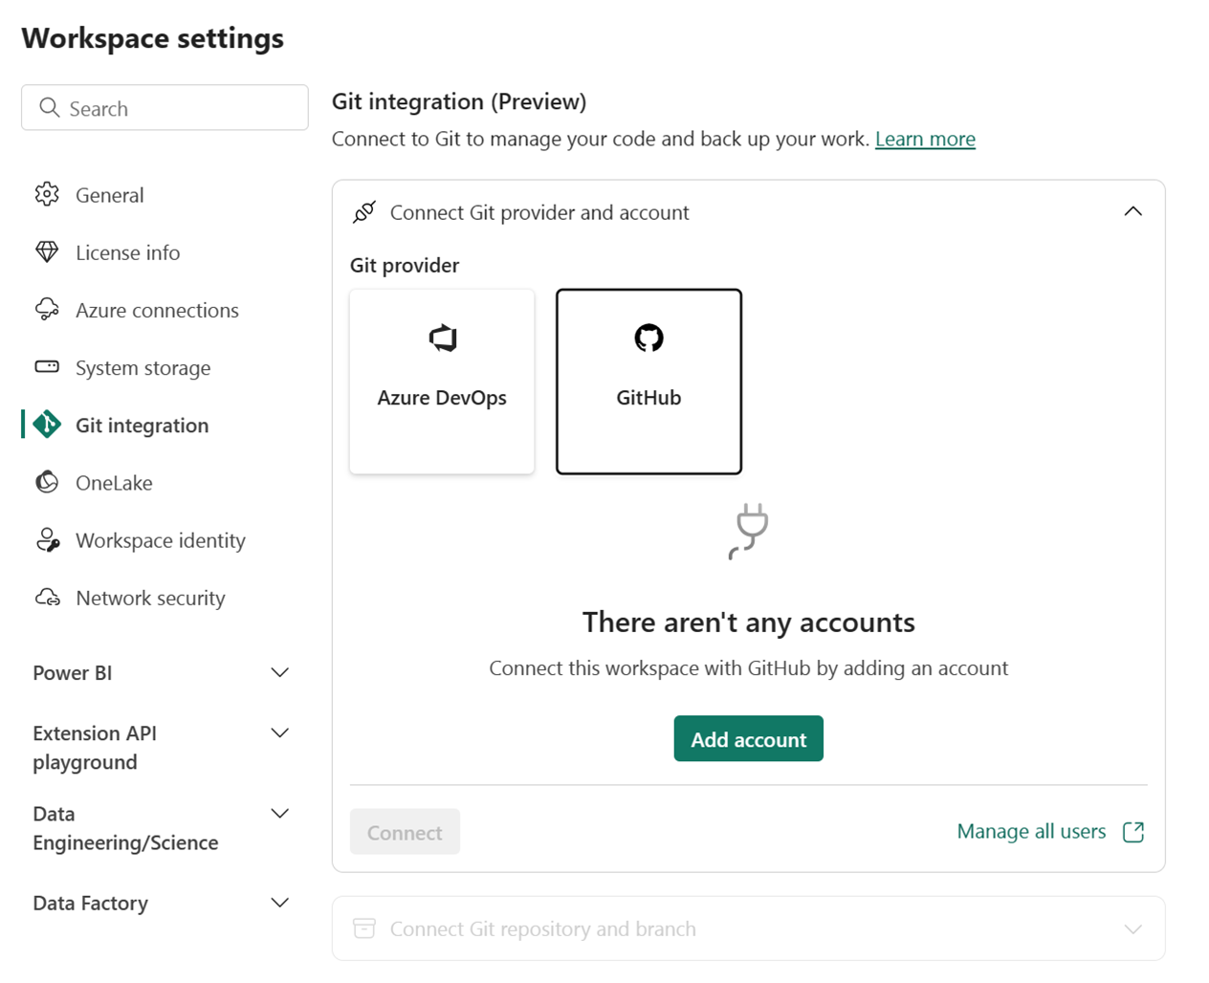Image resolution: width=1209 pixels, height=983 pixels.
Task: Click the Add account button
Action: pos(748,738)
